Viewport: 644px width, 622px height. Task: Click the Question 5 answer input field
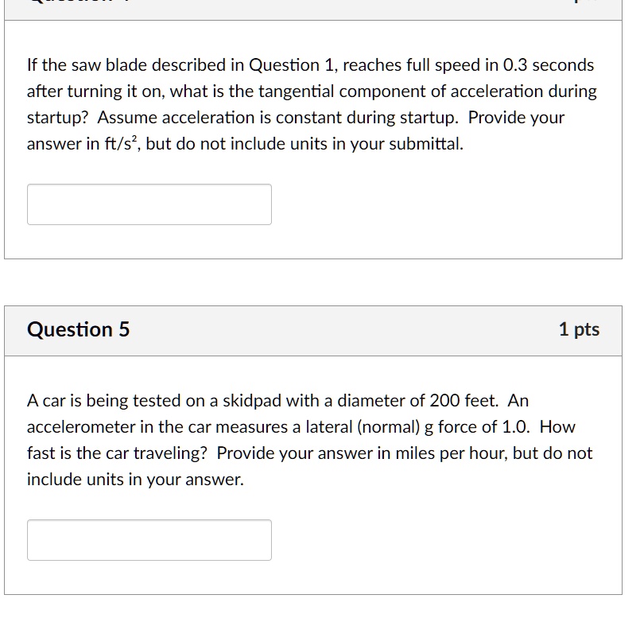(149, 540)
